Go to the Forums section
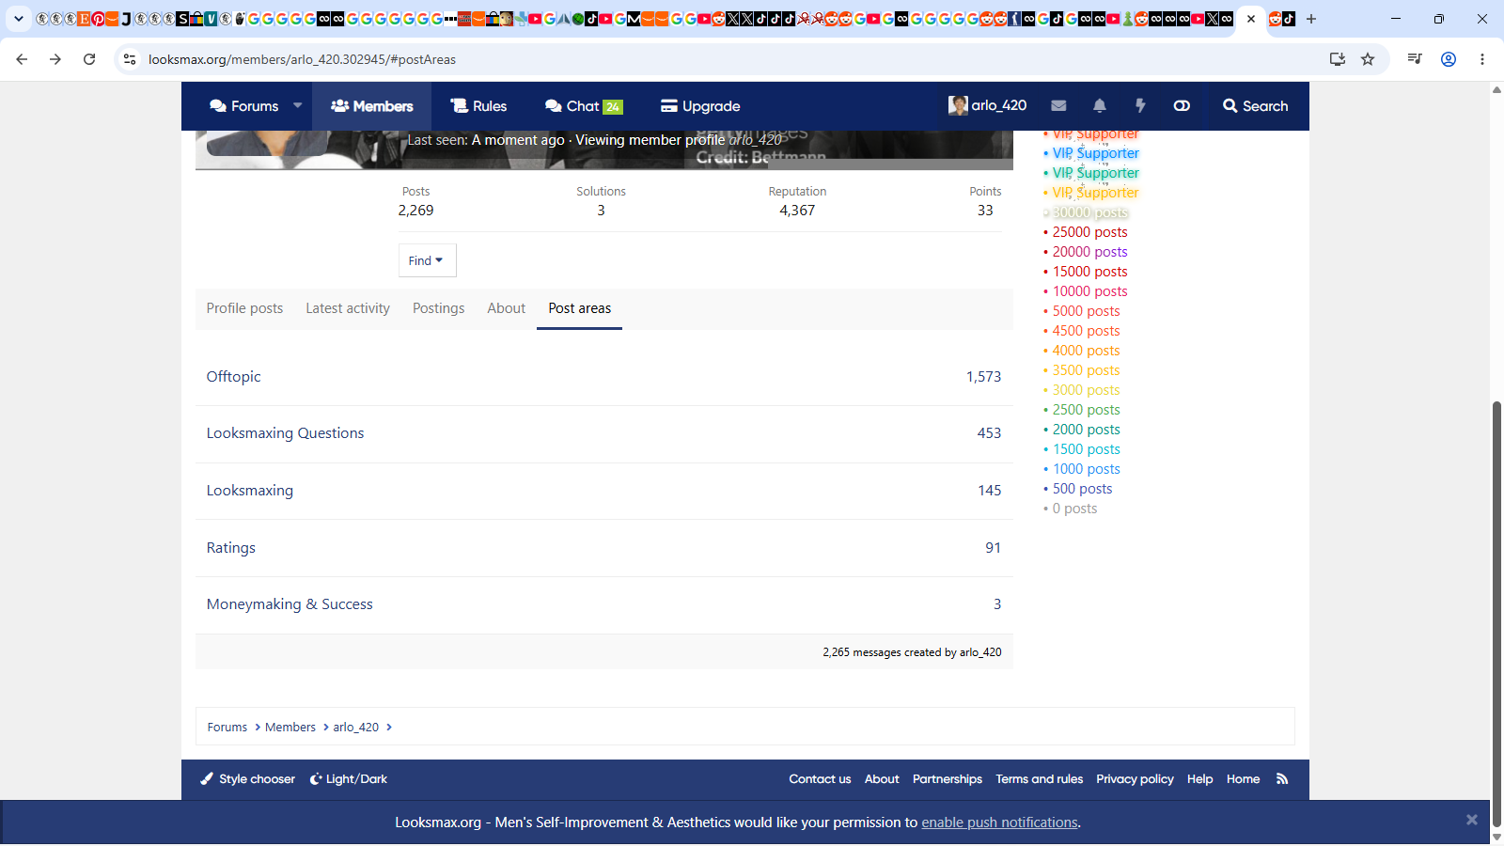This screenshot has width=1504, height=846. coord(244,106)
